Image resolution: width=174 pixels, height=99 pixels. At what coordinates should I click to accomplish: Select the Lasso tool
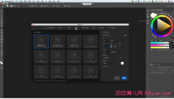(x=2, y=16)
